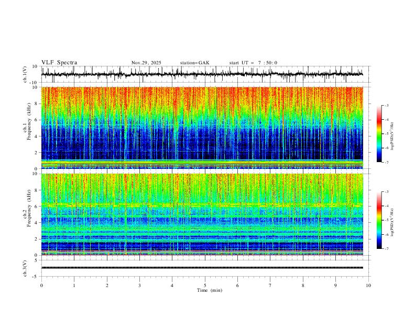This screenshot has width=415, height=320.
Task: Click the 'Time (min)' axis label
Action: click(210, 290)
